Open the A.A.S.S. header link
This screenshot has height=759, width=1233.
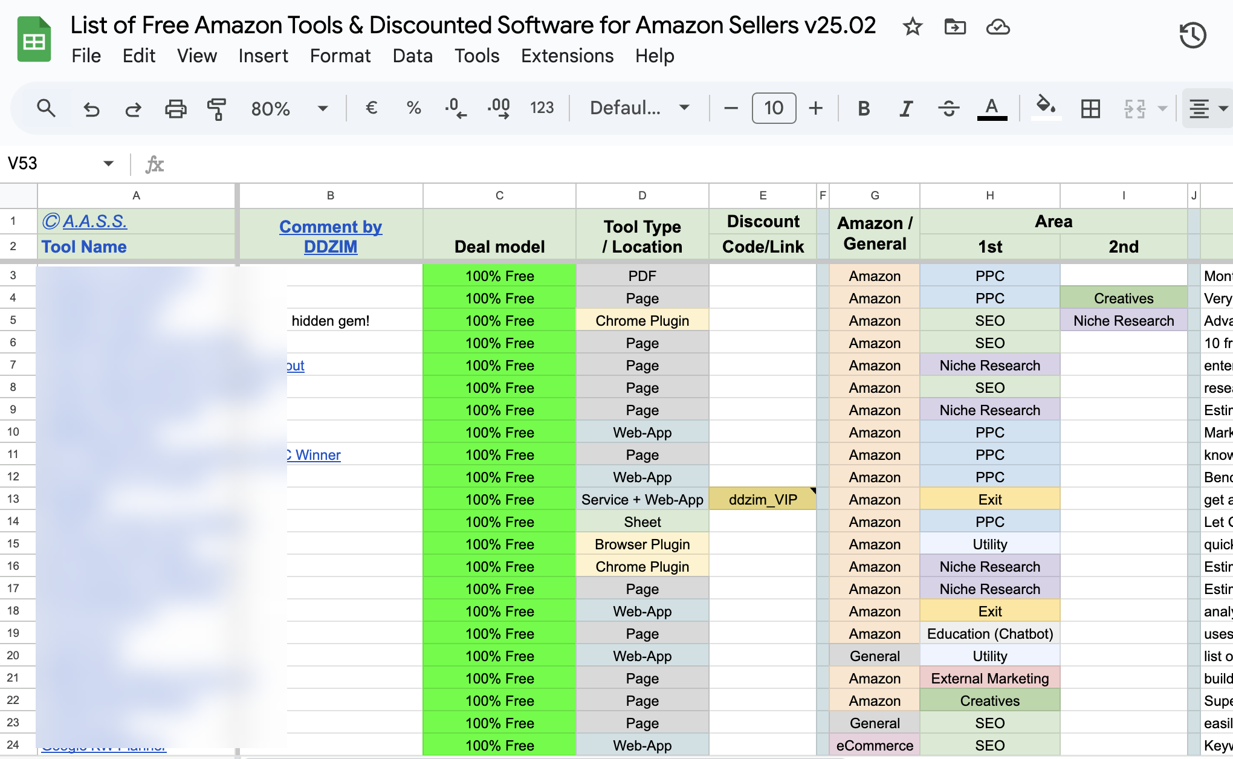click(x=95, y=221)
